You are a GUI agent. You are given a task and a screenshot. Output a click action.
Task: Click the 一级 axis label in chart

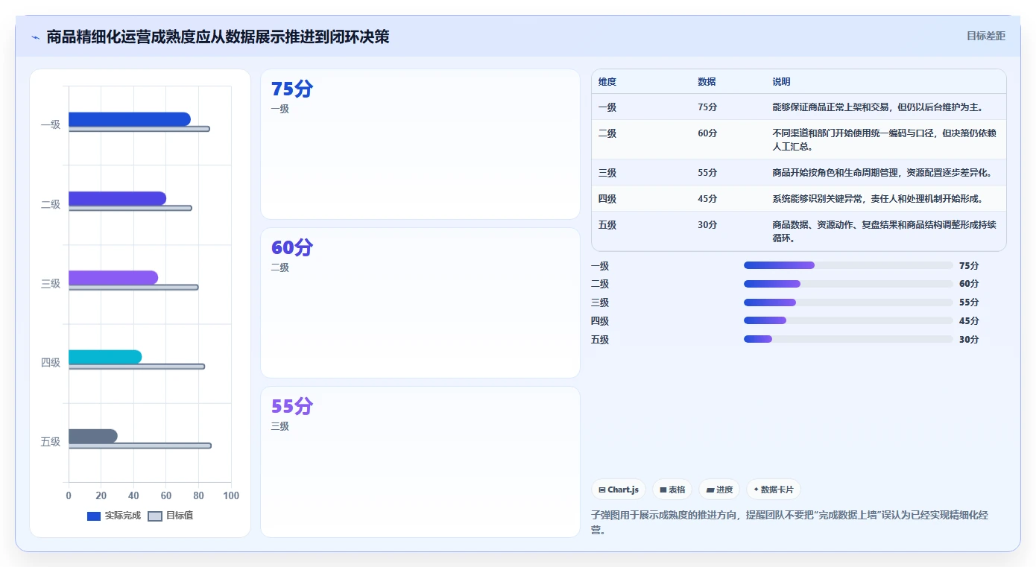51,124
